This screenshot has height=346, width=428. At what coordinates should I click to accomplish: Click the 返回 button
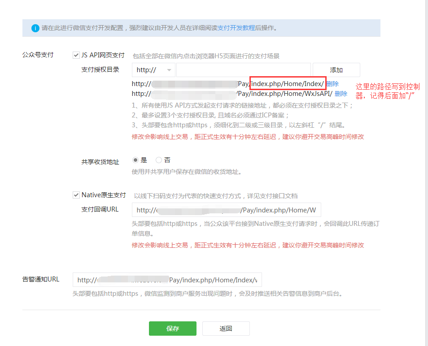coord(226,329)
